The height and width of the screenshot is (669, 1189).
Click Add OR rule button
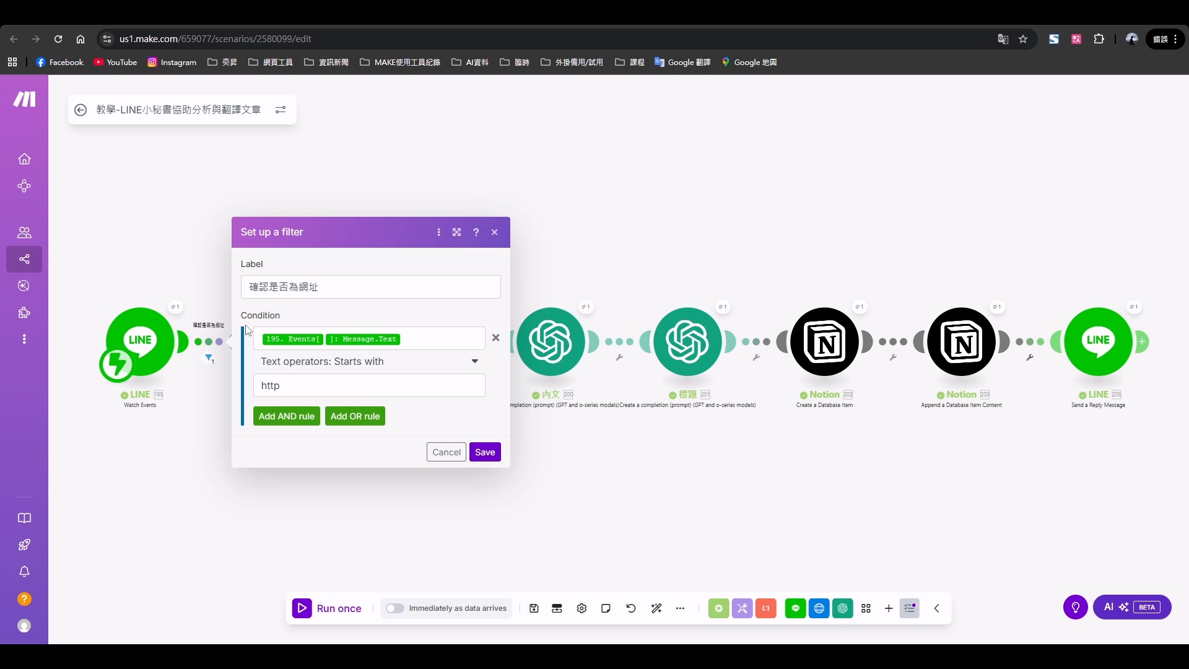[x=355, y=416]
